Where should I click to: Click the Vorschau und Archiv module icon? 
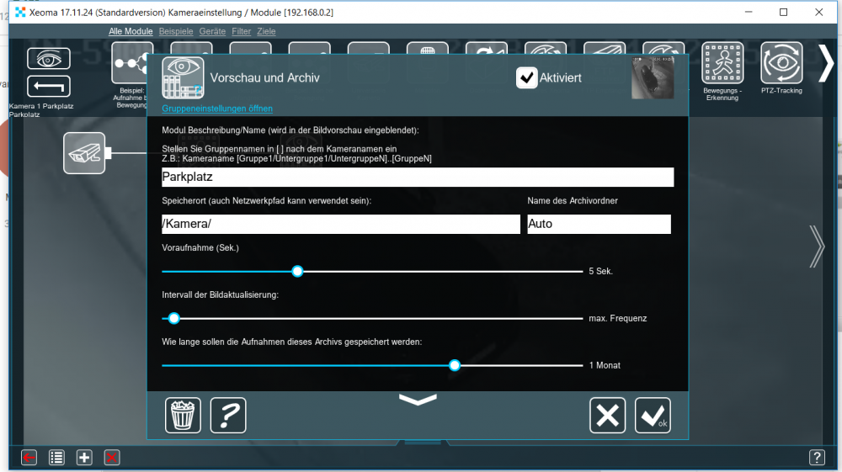click(x=183, y=77)
